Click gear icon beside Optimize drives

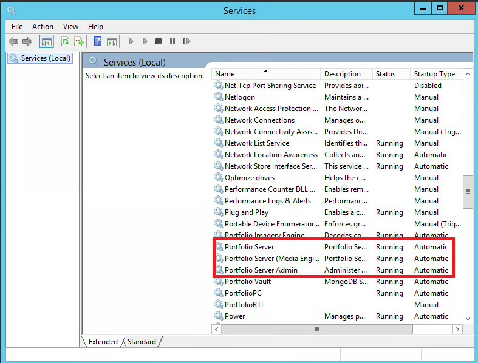point(218,178)
